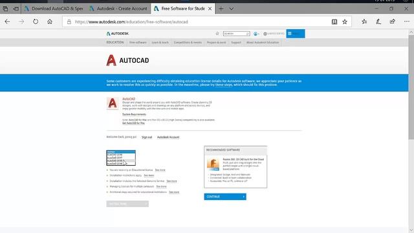The width and height of the screenshot is (414, 233).
Task: View site security lock info
Action: tap(69, 22)
